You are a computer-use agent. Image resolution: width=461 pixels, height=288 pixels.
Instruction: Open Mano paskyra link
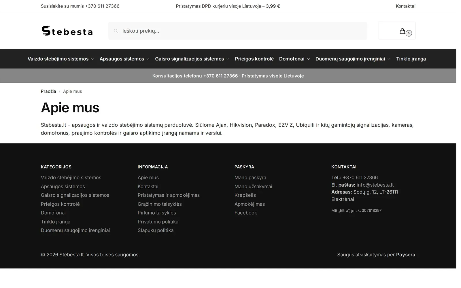(x=250, y=177)
